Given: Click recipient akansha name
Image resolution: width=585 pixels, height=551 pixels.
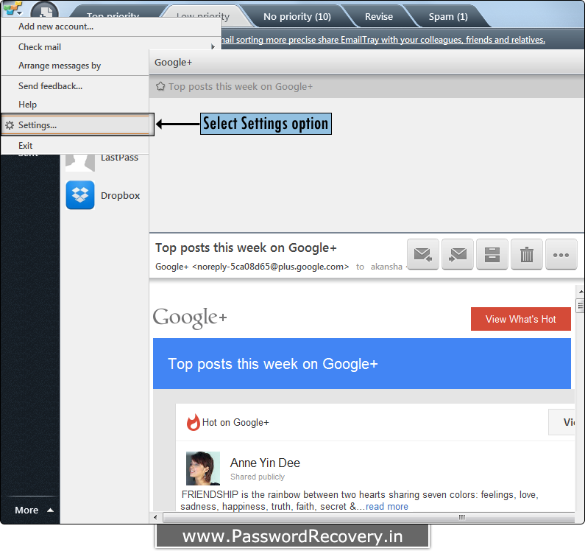Looking at the screenshot, I should point(386,267).
